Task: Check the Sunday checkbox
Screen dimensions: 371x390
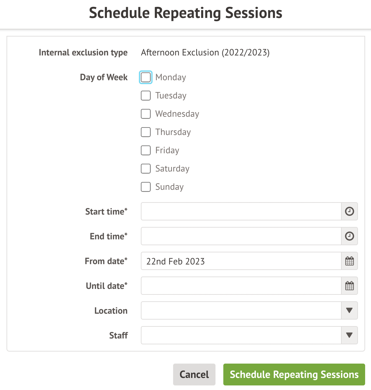Action: click(x=146, y=187)
